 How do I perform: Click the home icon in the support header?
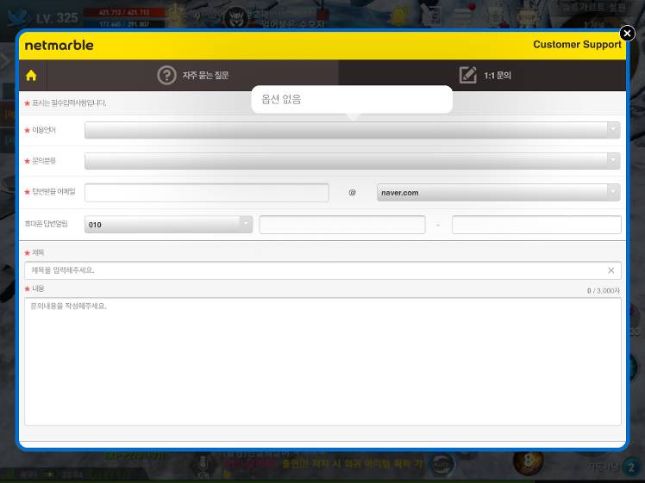[x=32, y=75]
